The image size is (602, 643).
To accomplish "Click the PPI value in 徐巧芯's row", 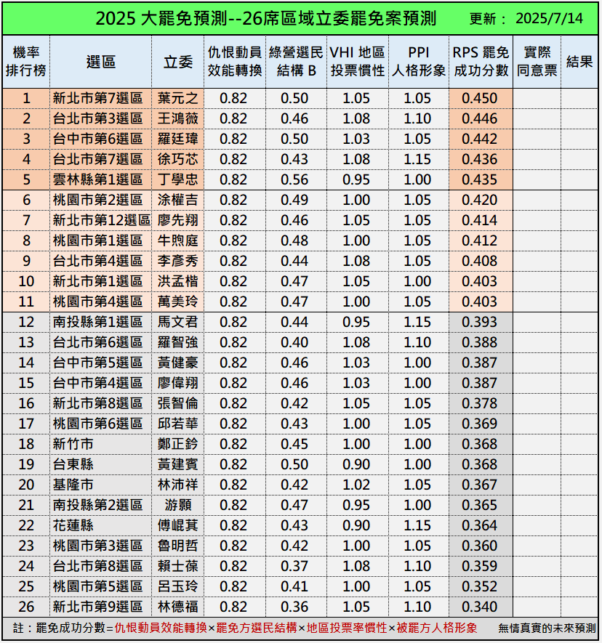I will tap(418, 160).
